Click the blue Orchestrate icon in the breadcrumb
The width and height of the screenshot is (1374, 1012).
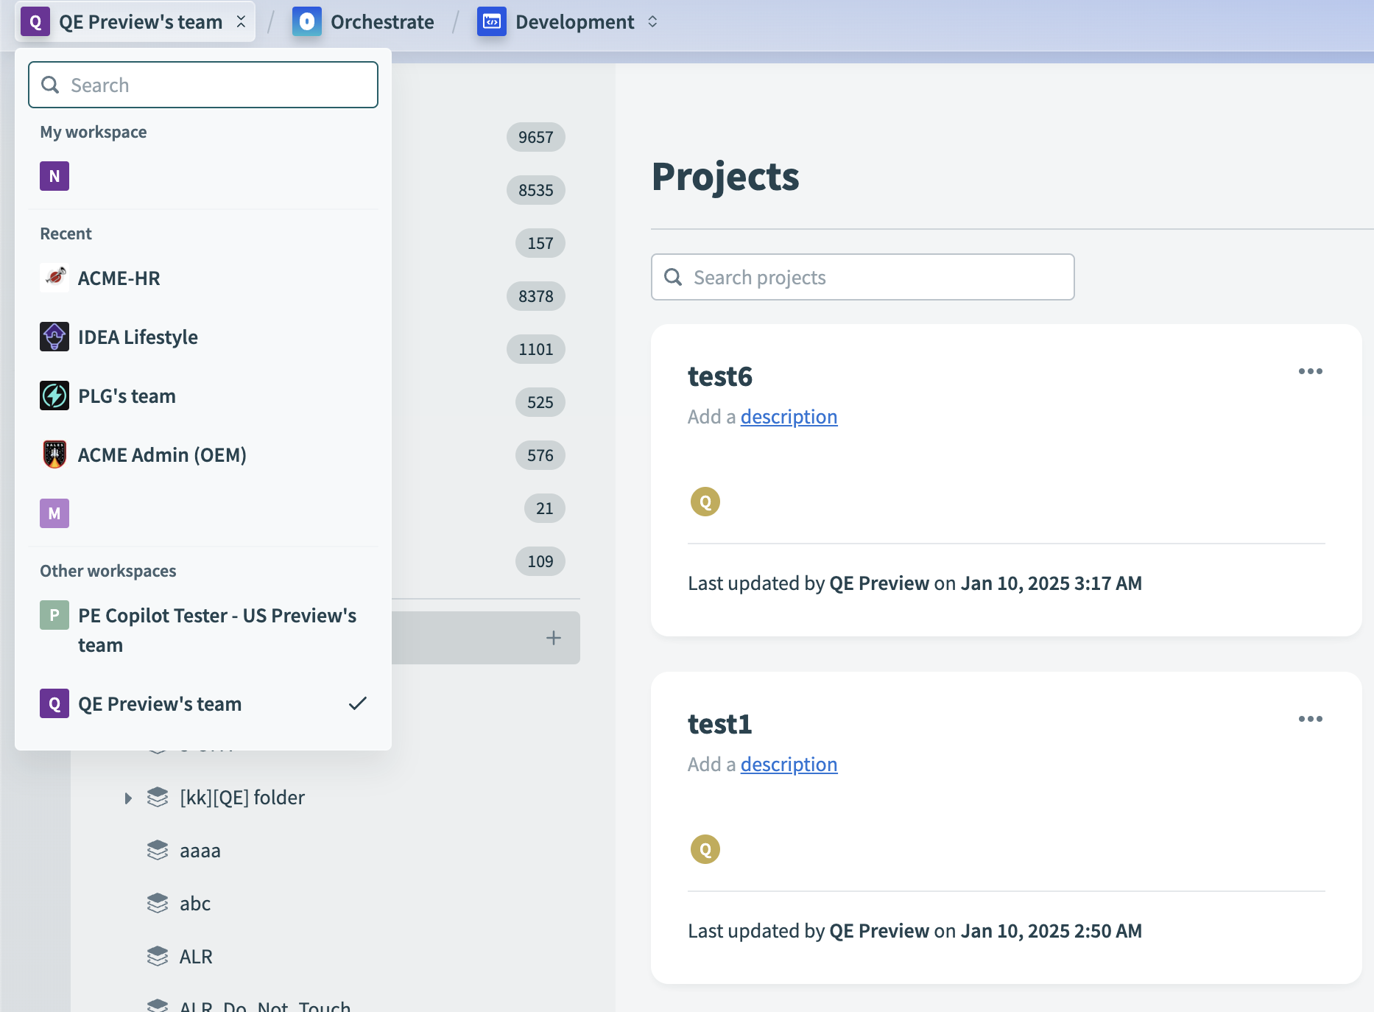[307, 21]
